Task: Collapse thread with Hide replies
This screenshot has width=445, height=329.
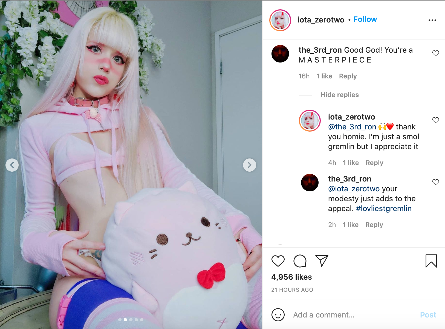Action: [x=339, y=95]
